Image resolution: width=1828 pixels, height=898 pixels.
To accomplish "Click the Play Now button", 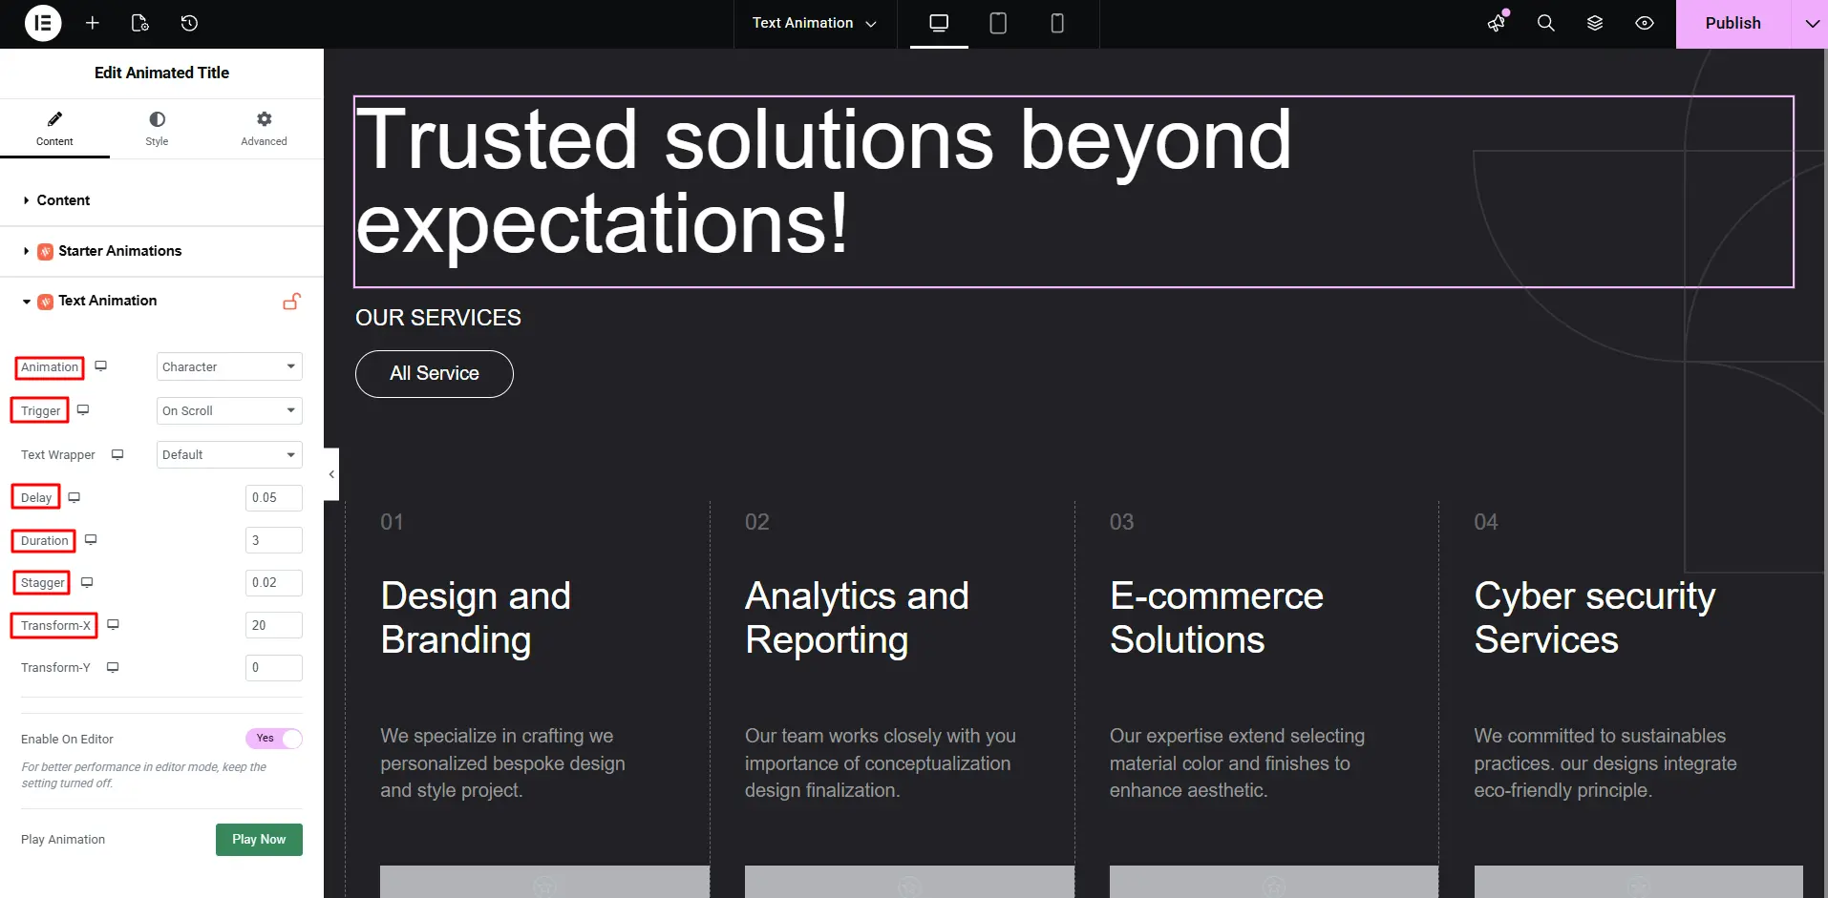I will tap(259, 840).
